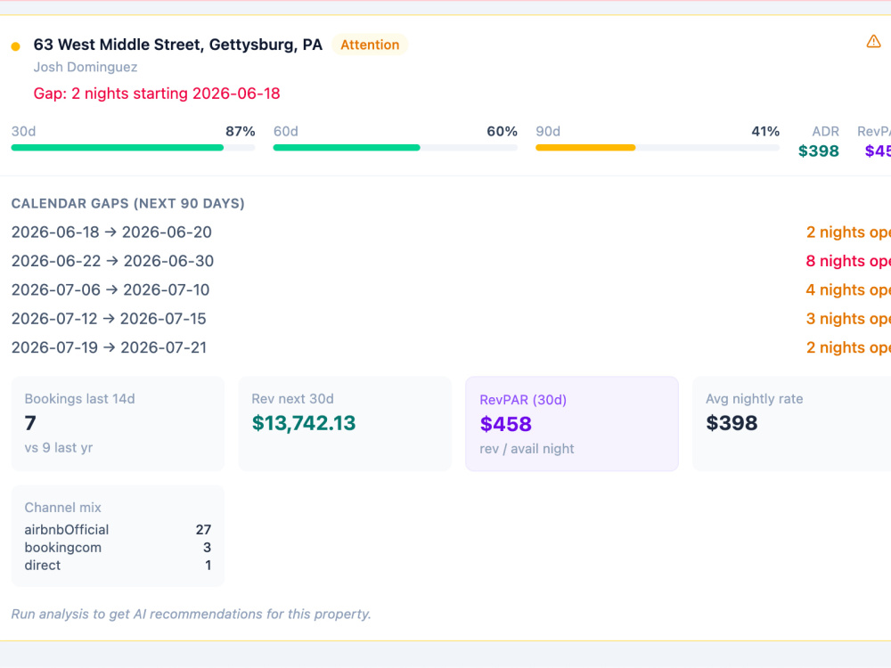Select the 87% occupancy value
Image resolution: width=891 pixels, height=668 pixels.
241,131
